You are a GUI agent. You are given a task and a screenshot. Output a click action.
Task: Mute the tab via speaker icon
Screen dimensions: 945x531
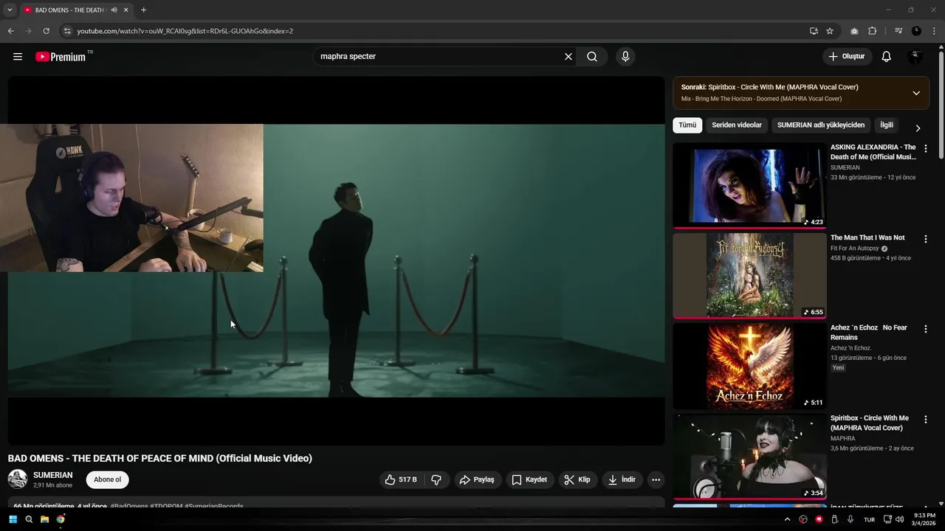pyautogui.click(x=114, y=10)
